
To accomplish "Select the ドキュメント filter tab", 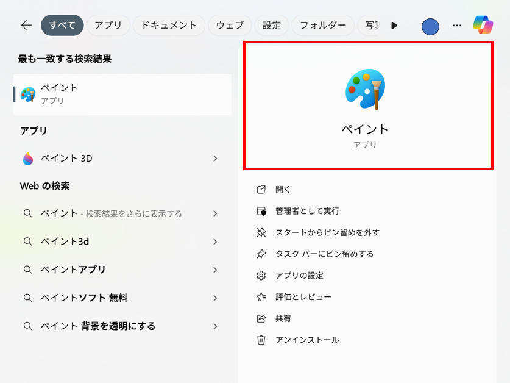I will (x=169, y=25).
